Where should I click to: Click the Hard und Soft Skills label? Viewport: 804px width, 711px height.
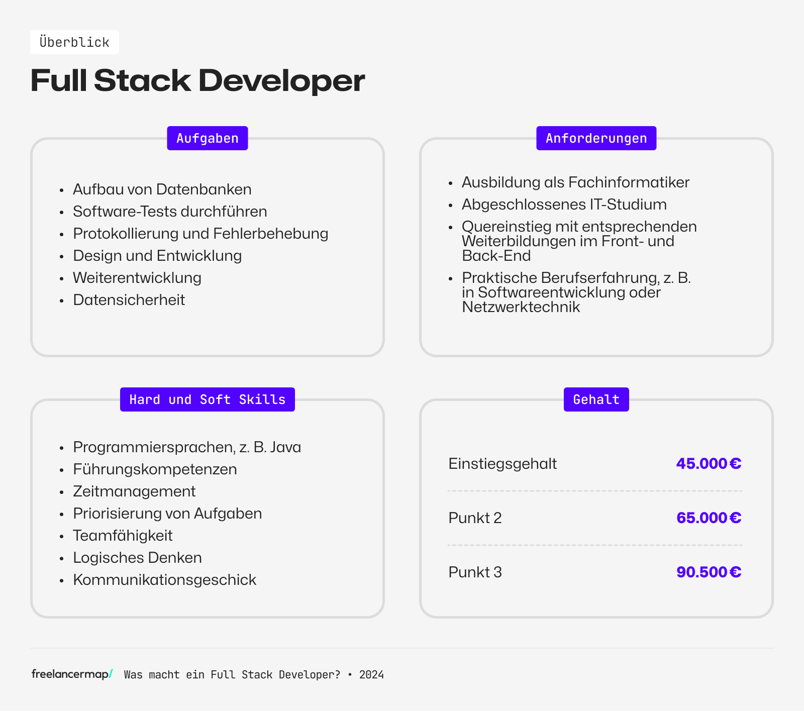[x=207, y=399]
